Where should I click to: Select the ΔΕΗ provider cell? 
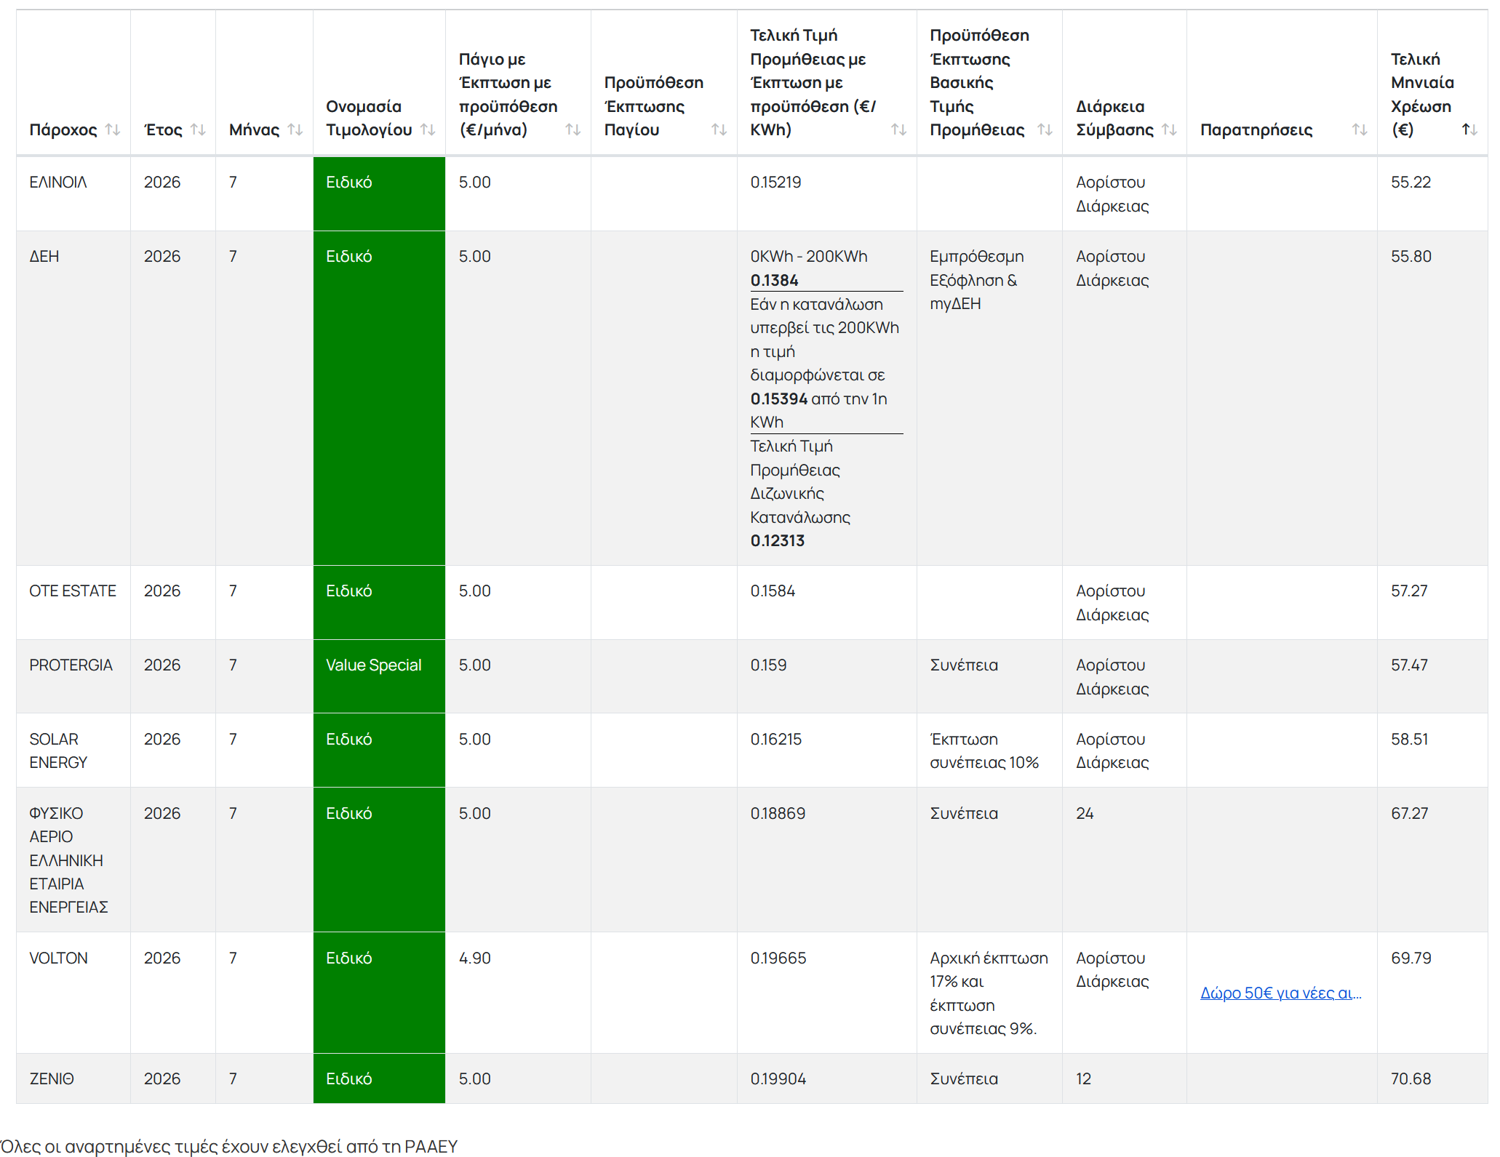coord(73,399)
